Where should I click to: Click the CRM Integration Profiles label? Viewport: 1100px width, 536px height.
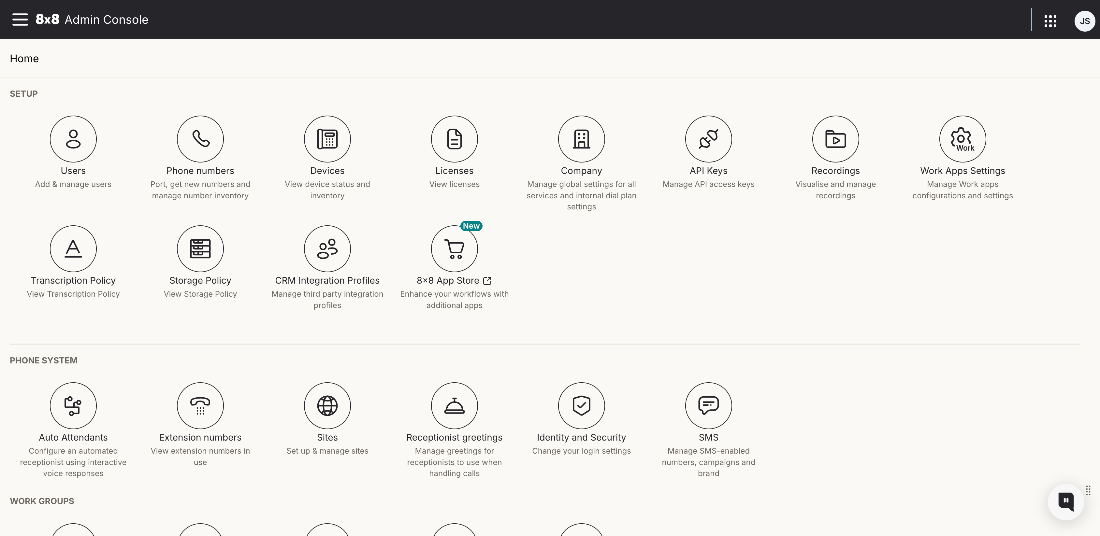click(327, 280)
